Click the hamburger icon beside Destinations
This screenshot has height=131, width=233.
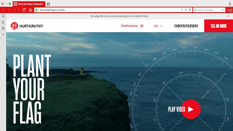coord(142,26)
